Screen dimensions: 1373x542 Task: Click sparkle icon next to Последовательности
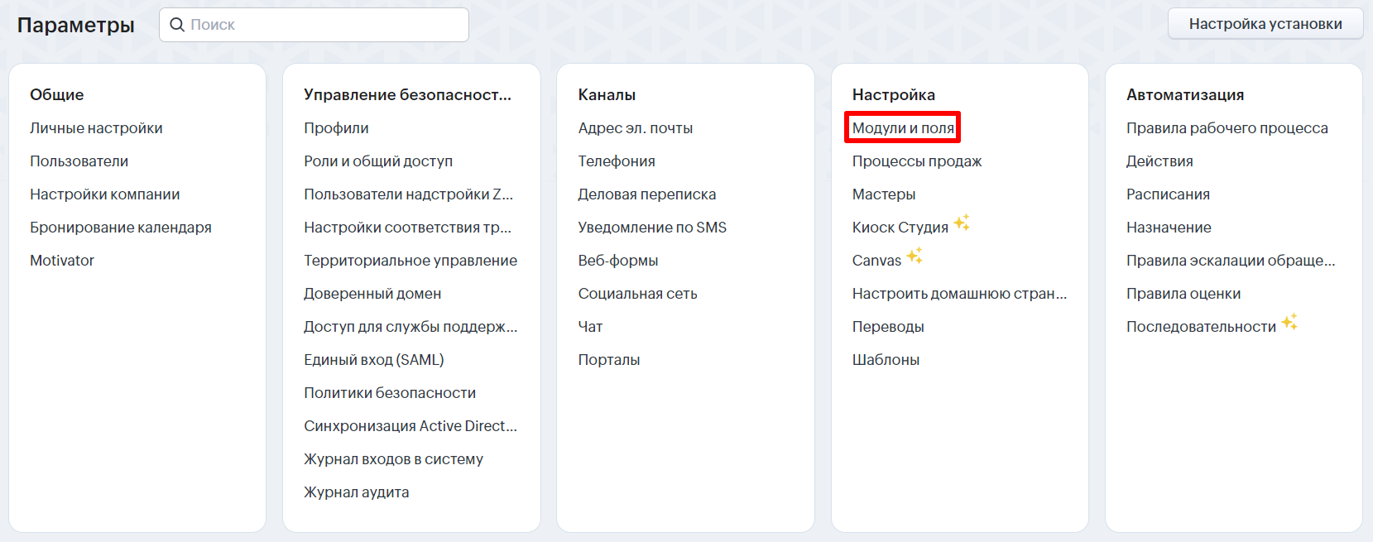1289,323
